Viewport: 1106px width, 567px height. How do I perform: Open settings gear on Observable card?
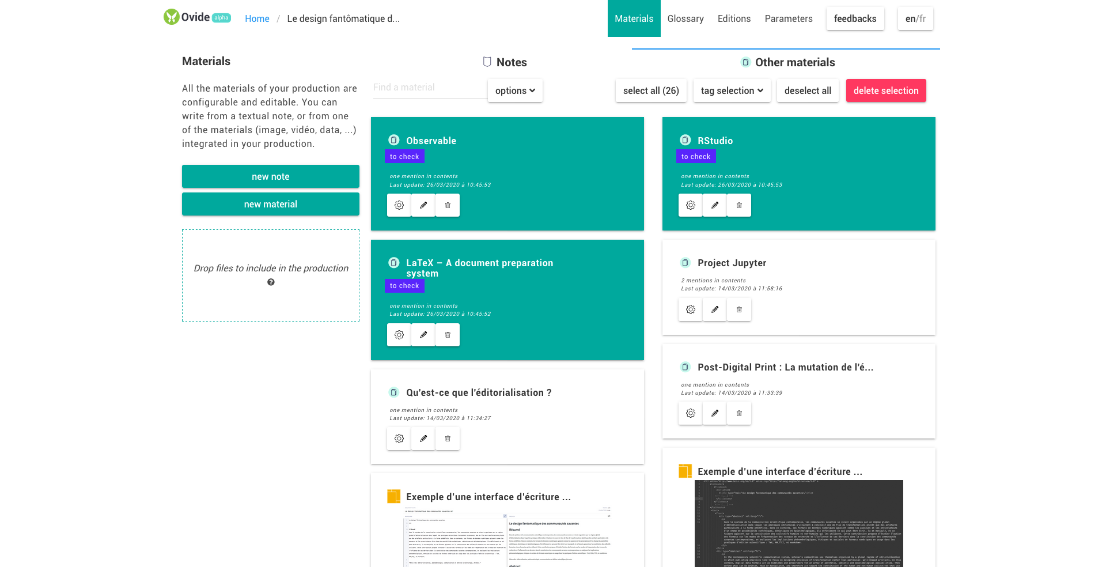(399, 205)
